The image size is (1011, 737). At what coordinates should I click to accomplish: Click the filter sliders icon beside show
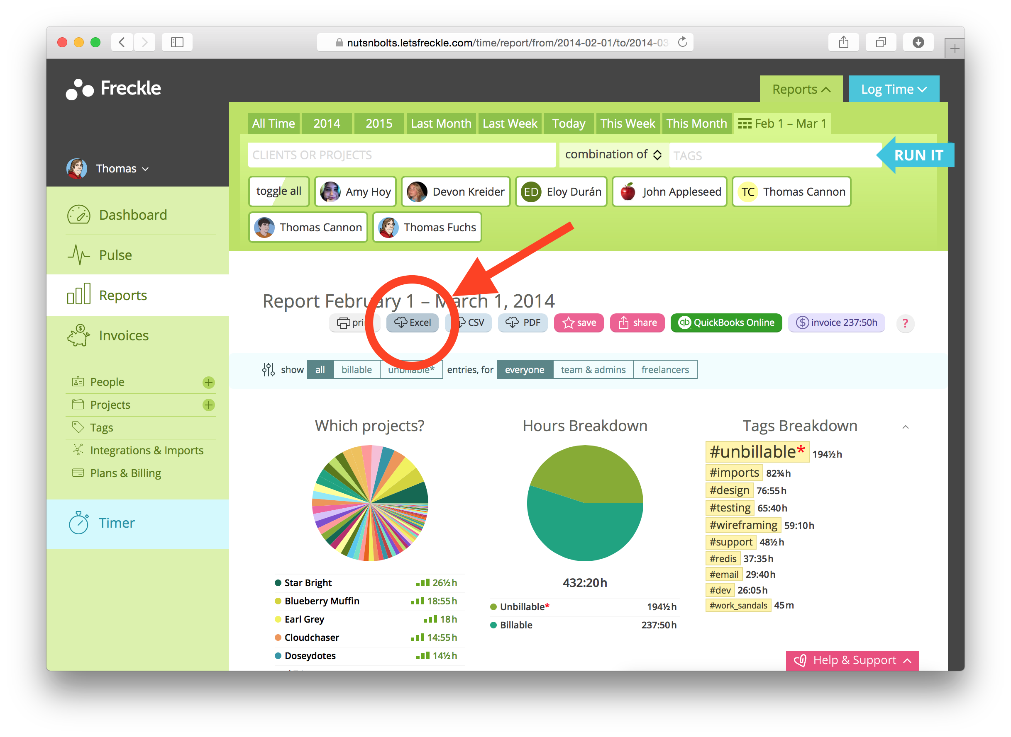pyautogui.click(x=269, y=369)
